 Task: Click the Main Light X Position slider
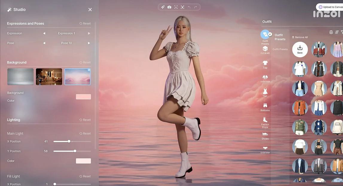click(72, 141)
